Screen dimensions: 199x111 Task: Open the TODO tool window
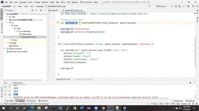point(9,101)
